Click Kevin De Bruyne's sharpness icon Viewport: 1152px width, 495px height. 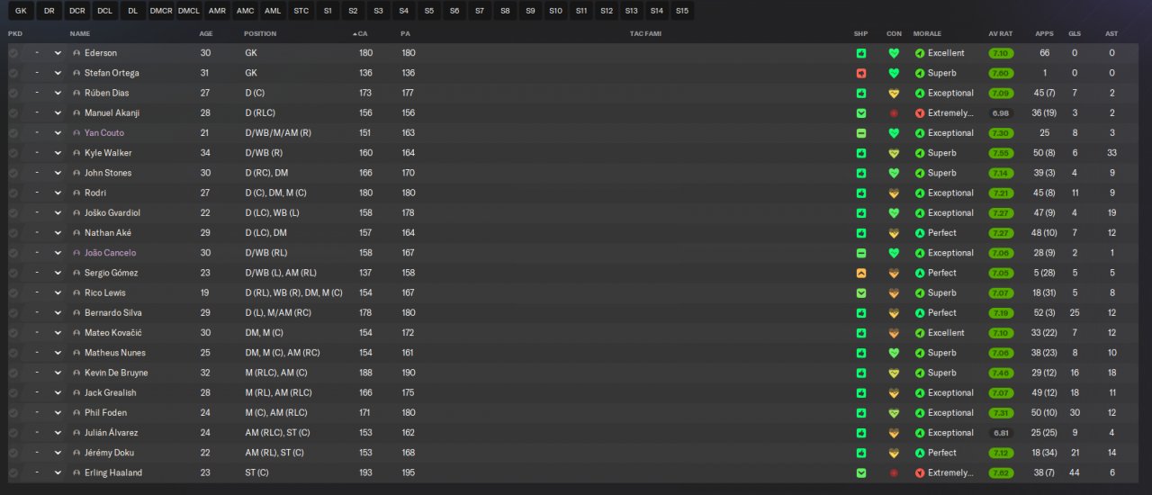coord(861,373)
